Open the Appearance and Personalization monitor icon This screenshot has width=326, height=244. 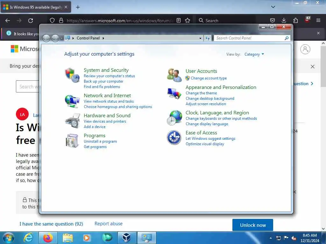pyautogui.click(x=174, y=94)
